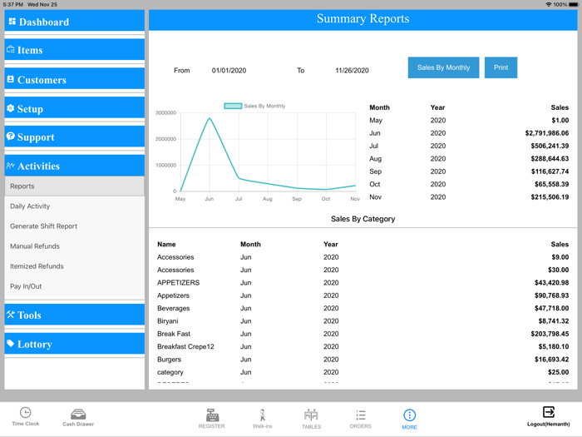Expand the Setup section
This screenshot has height=437, width=582.
click(x=75, y=108)
